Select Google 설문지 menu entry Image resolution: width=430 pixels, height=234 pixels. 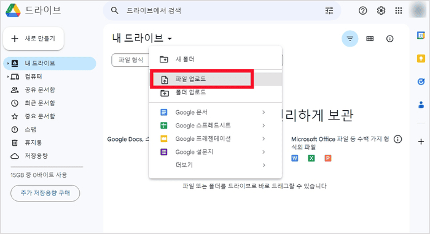point(216,152)
